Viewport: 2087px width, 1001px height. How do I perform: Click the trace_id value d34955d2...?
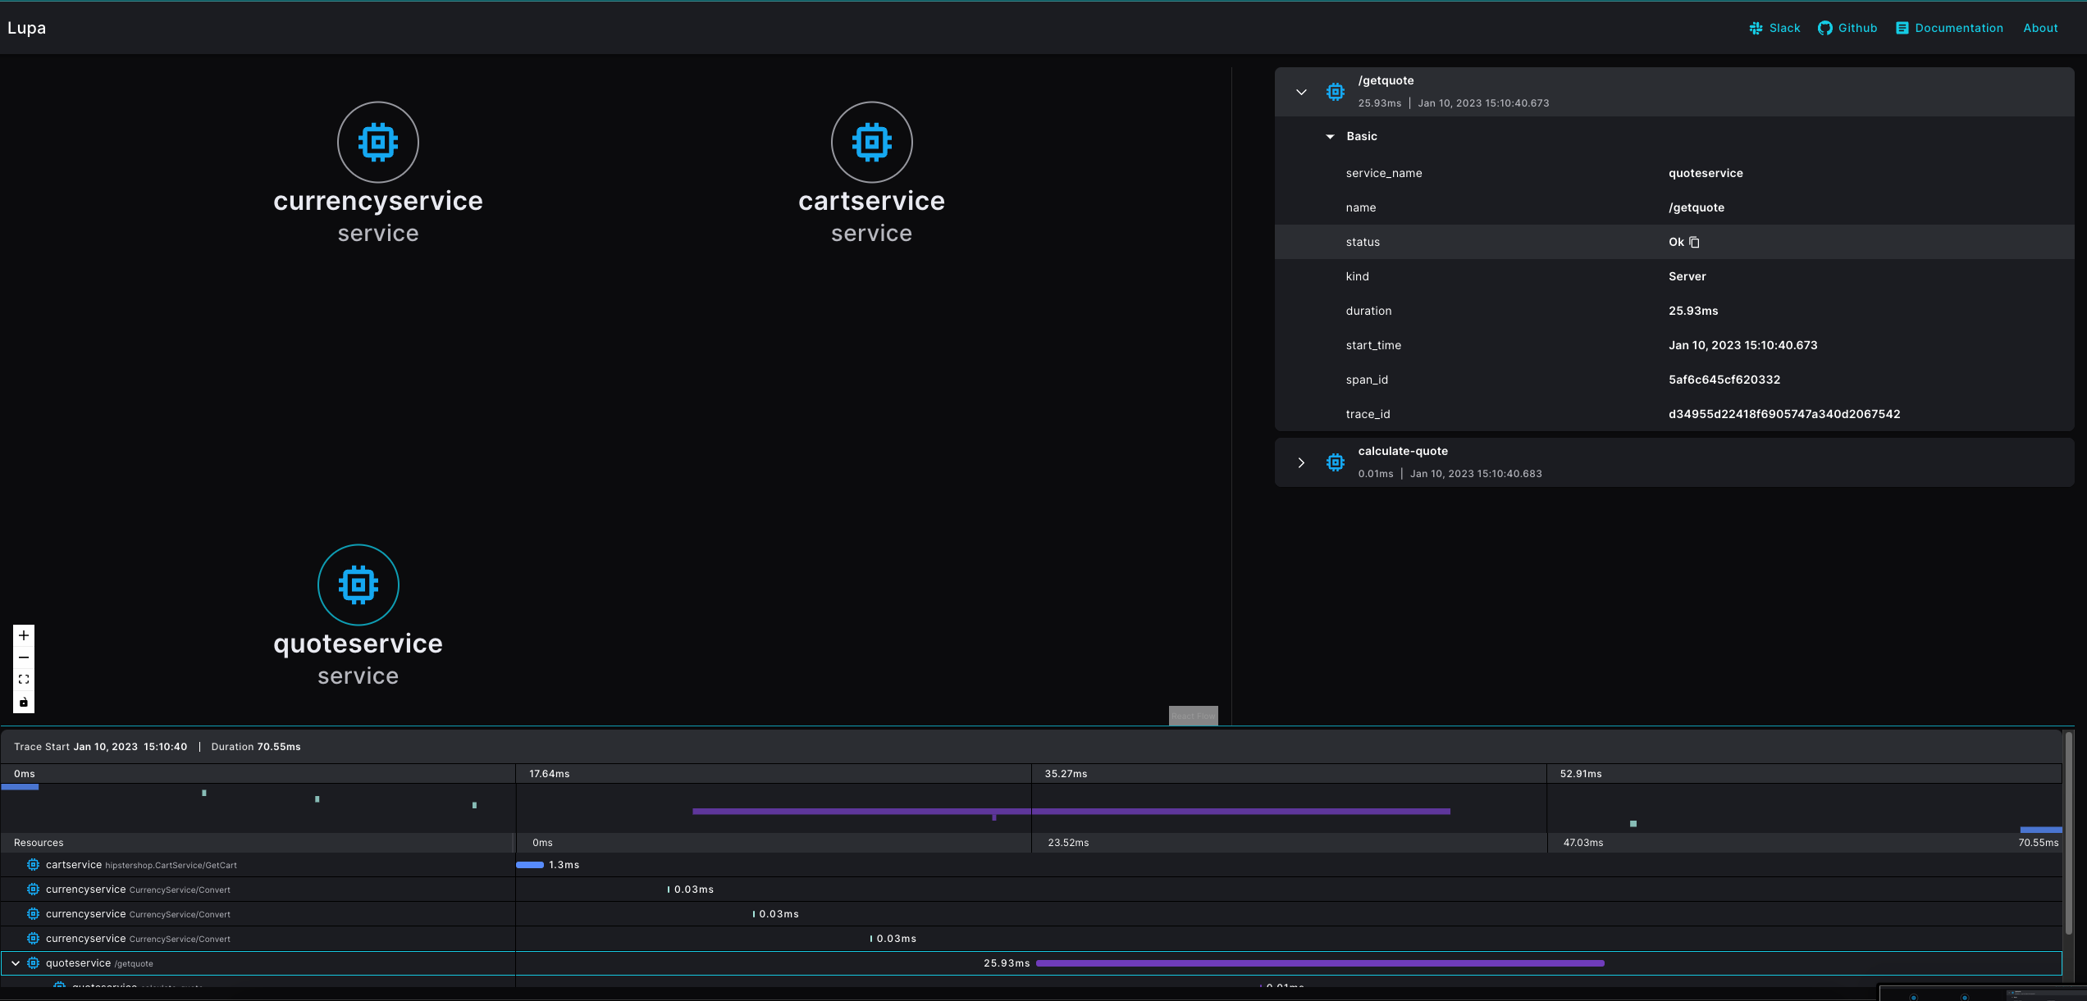coord(1784,414)
